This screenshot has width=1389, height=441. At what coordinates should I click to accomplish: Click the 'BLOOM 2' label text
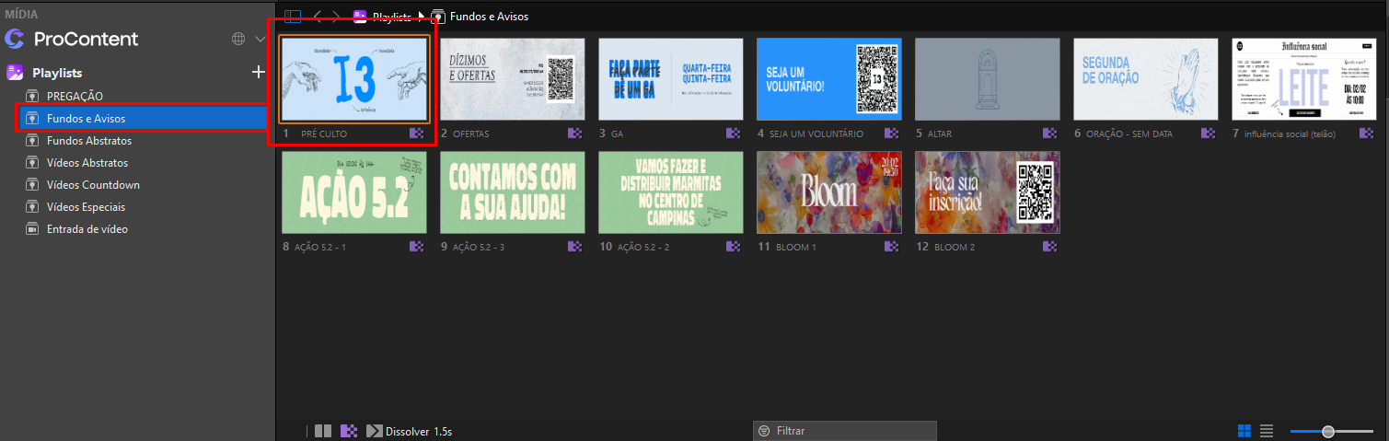pyautogui.click(x=955, y=247)
